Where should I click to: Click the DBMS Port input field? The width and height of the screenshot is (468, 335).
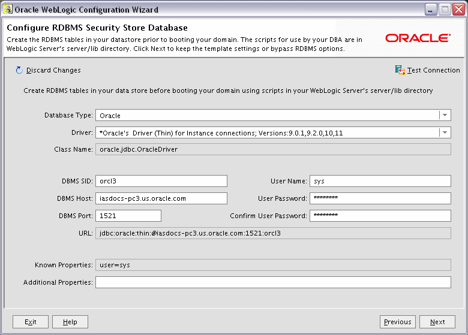point(128,216)
